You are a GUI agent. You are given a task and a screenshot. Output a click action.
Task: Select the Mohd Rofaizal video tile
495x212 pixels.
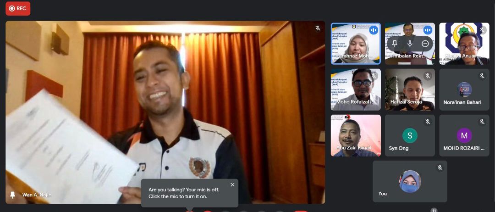356,89
